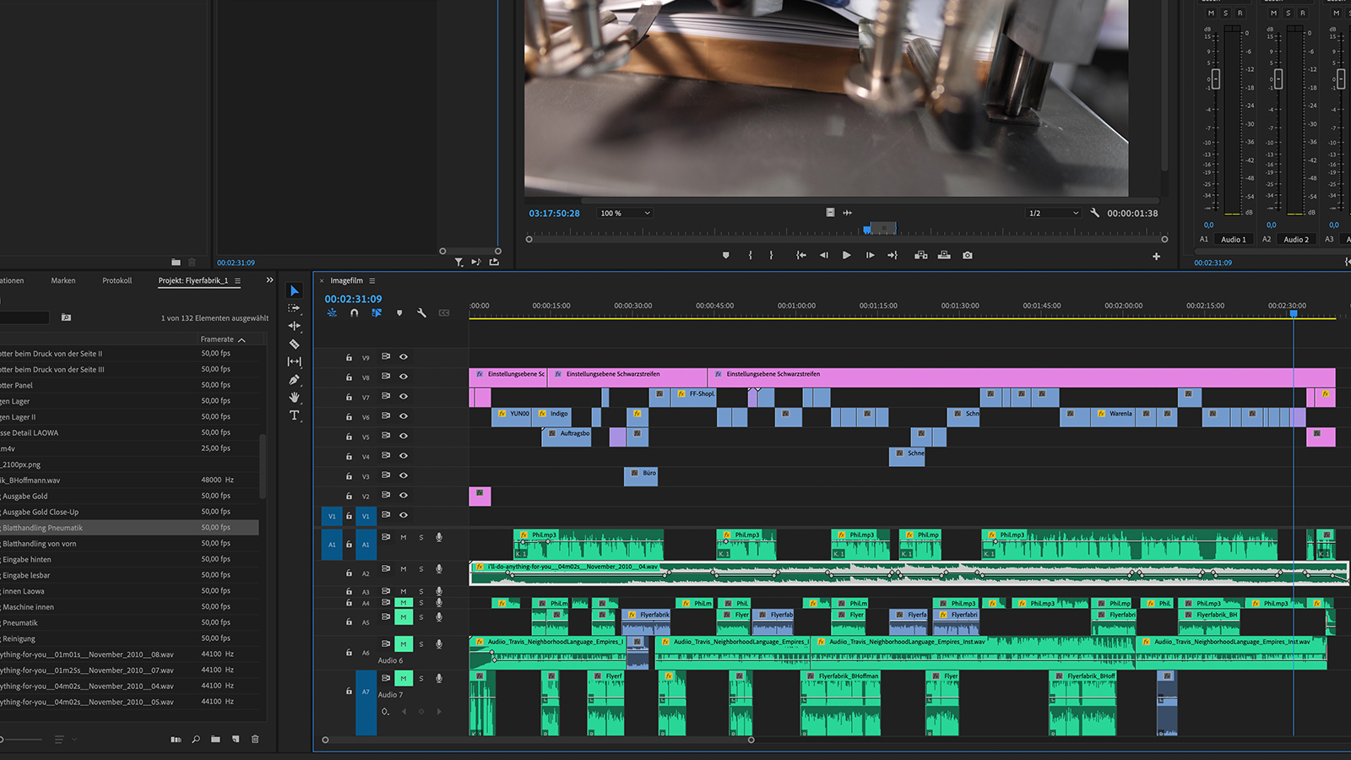
Task: Click the project search field
Action: [24, 318]
